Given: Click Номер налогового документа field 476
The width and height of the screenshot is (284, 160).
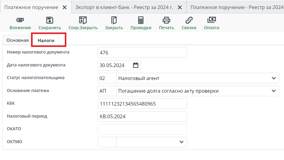Looking at the screenshot, I should pyautogui.click(x=142, y=53).
